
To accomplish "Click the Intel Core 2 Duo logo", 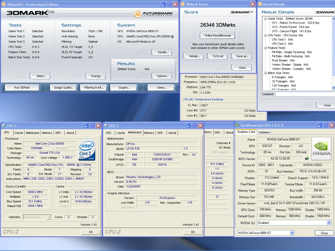I will click(x=87, y=150).
